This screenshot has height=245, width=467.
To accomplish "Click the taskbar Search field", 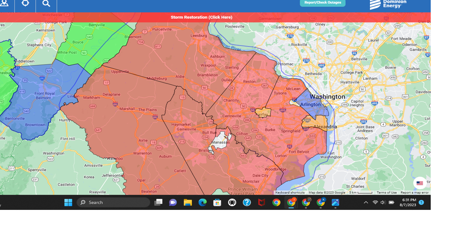I will pyautogui.click(x=113, y=202).
